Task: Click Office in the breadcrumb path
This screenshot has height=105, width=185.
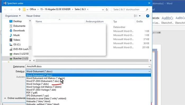Action: [x=33, y=9]
